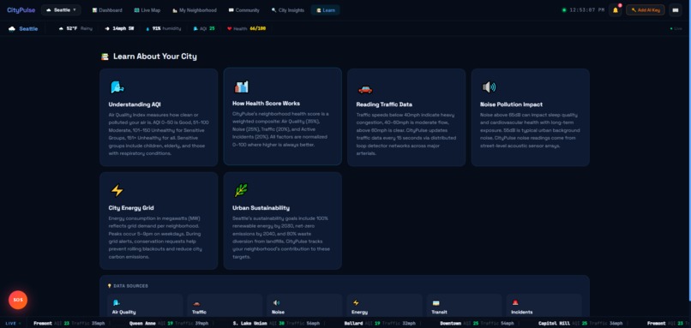Click the Transit label in Data Sources

(439, 312)
